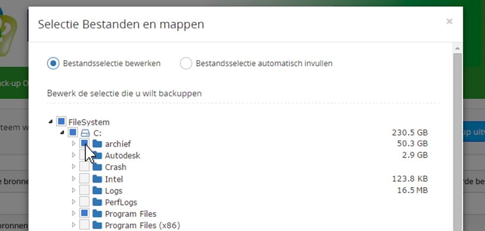Check the PerfLogs folder checkbox
Viewport: 485px width, 231px height.
84,201
